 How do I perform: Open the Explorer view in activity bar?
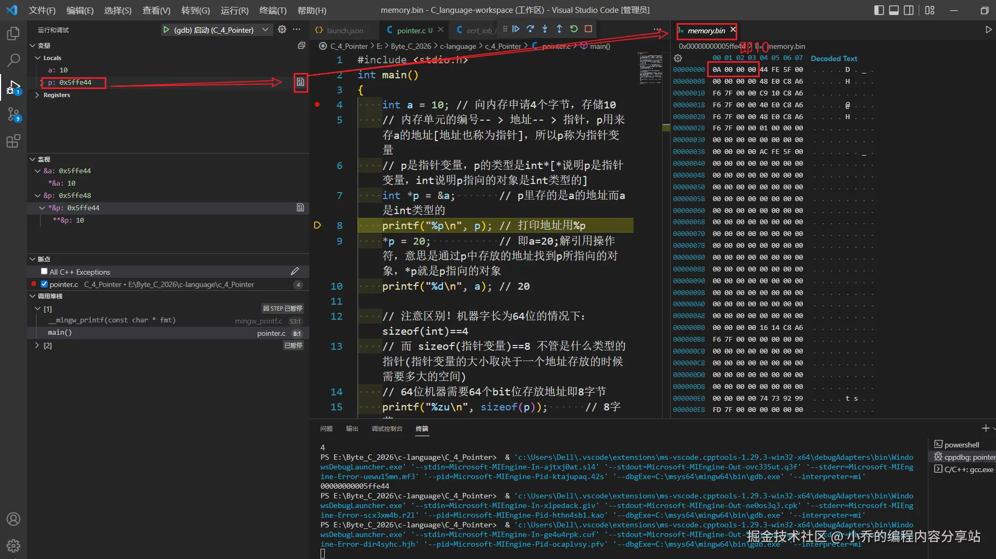coord(13,33)
